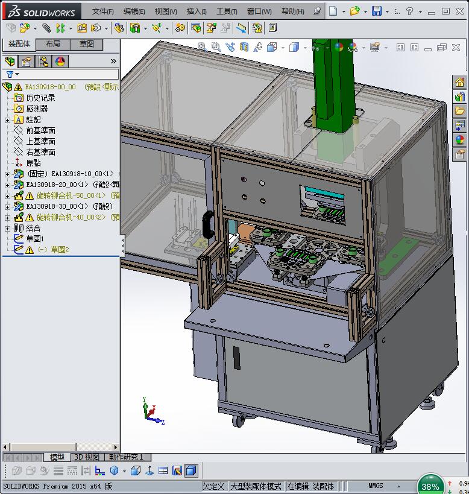
Task: Expand more manager tabs with double chevron
Action: (113, 62)
